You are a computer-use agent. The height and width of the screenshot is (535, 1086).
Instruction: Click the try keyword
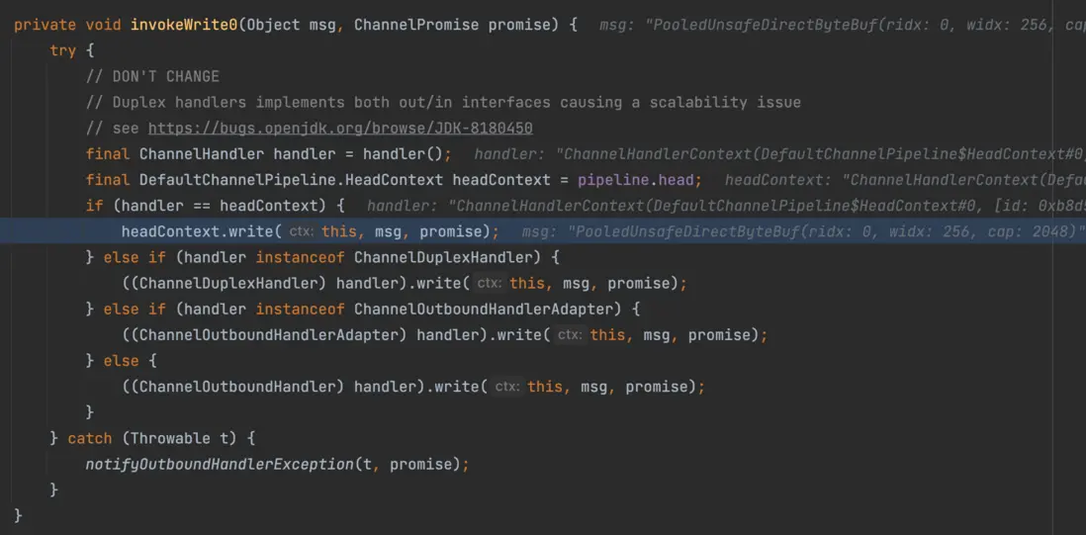pos(63,50)
